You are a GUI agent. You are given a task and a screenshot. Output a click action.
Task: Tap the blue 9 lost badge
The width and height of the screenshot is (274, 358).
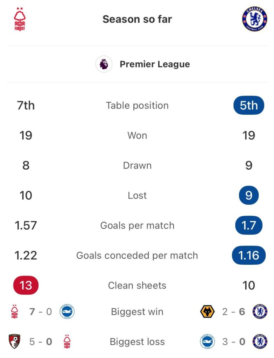point(249,195)
